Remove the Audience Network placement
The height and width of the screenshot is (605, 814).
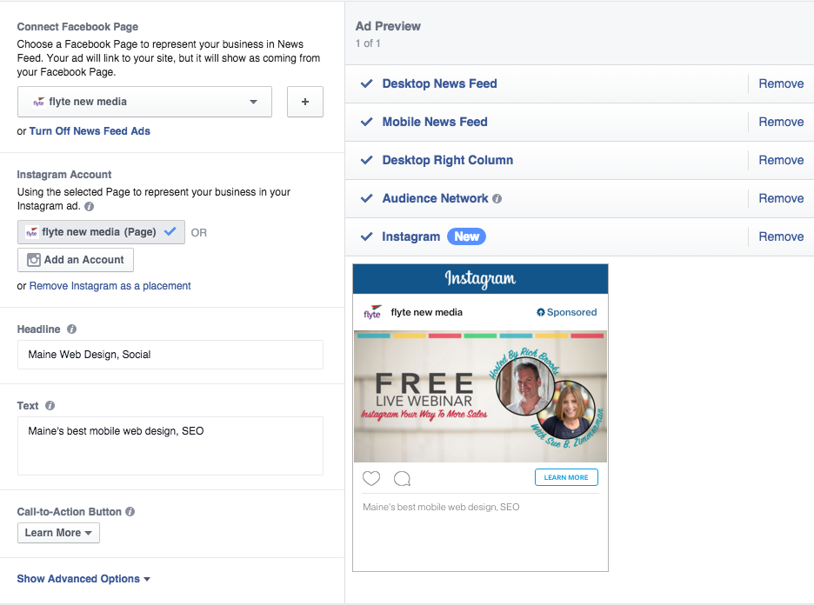[781, 198]
